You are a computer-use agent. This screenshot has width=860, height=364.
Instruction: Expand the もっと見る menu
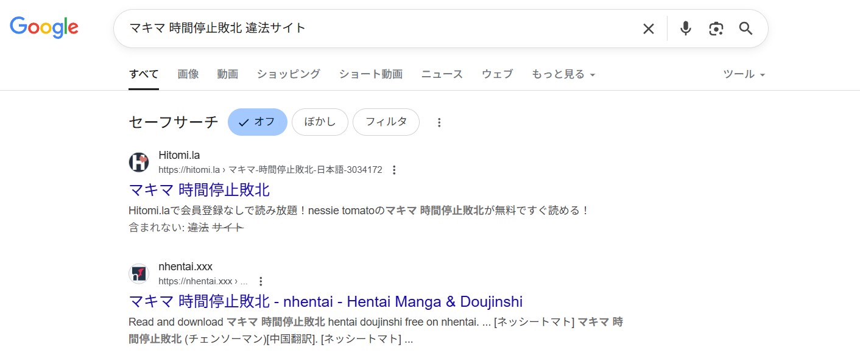point(562,74)
